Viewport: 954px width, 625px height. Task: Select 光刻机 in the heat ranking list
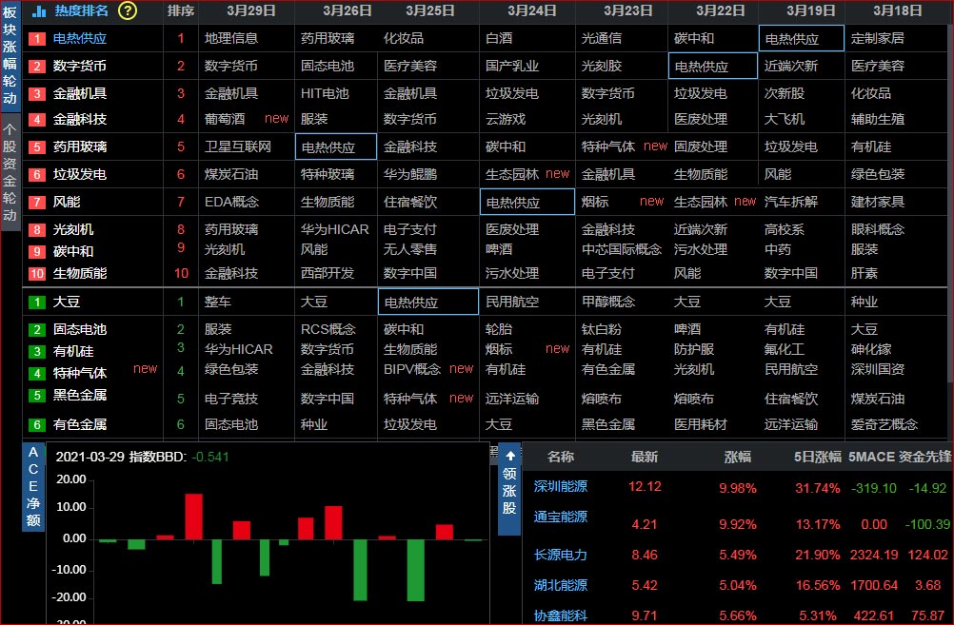click(73, 229)
